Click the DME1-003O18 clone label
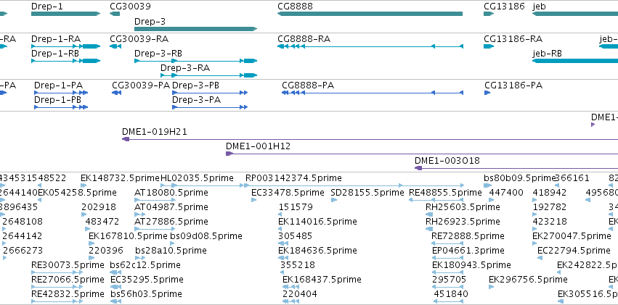This screenshot has height=305, width=618. point(447,161)
